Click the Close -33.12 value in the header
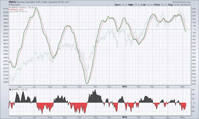199x119 pixels. (160, 5)
